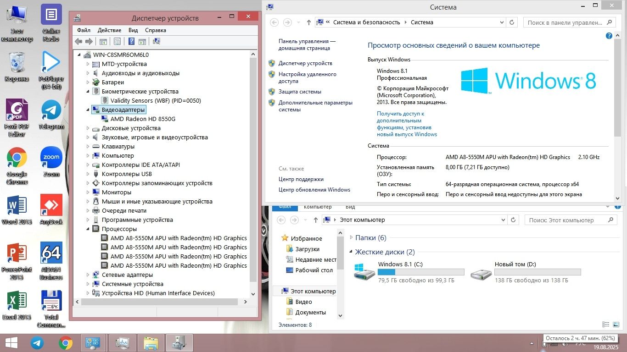Click the Windows Start button on taskbar
Image resolution: width=627 pixels, height=352 pixels.
11,343
